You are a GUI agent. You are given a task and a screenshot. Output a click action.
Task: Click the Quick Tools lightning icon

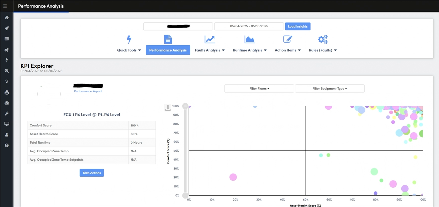click(129, 39)
